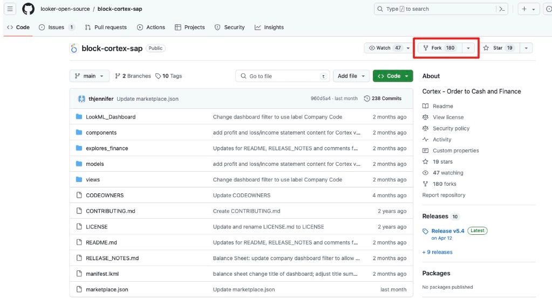Click the models folder icon
The height and width of the screenshot is (307, 552).
[x=79, y=164]
